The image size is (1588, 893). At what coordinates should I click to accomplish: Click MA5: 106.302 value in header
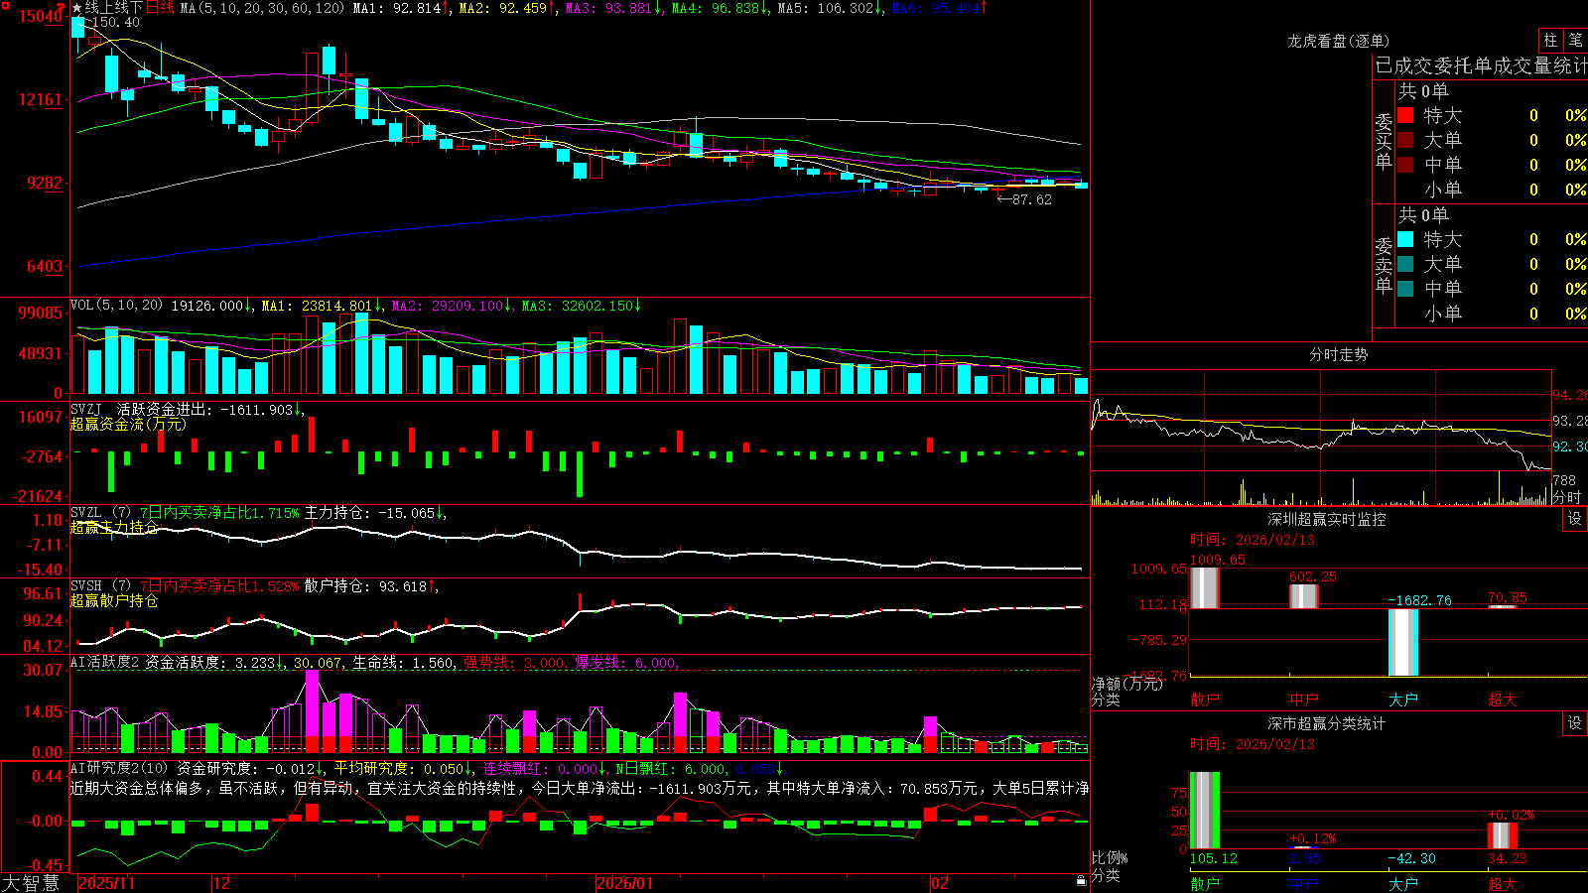click(830, 8)
